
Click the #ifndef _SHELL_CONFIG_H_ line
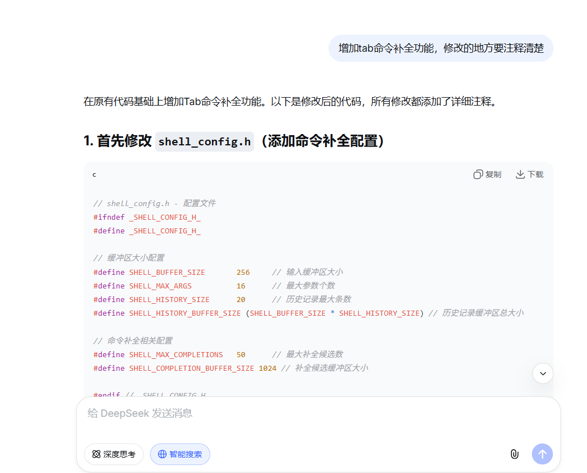click(147, 217)
